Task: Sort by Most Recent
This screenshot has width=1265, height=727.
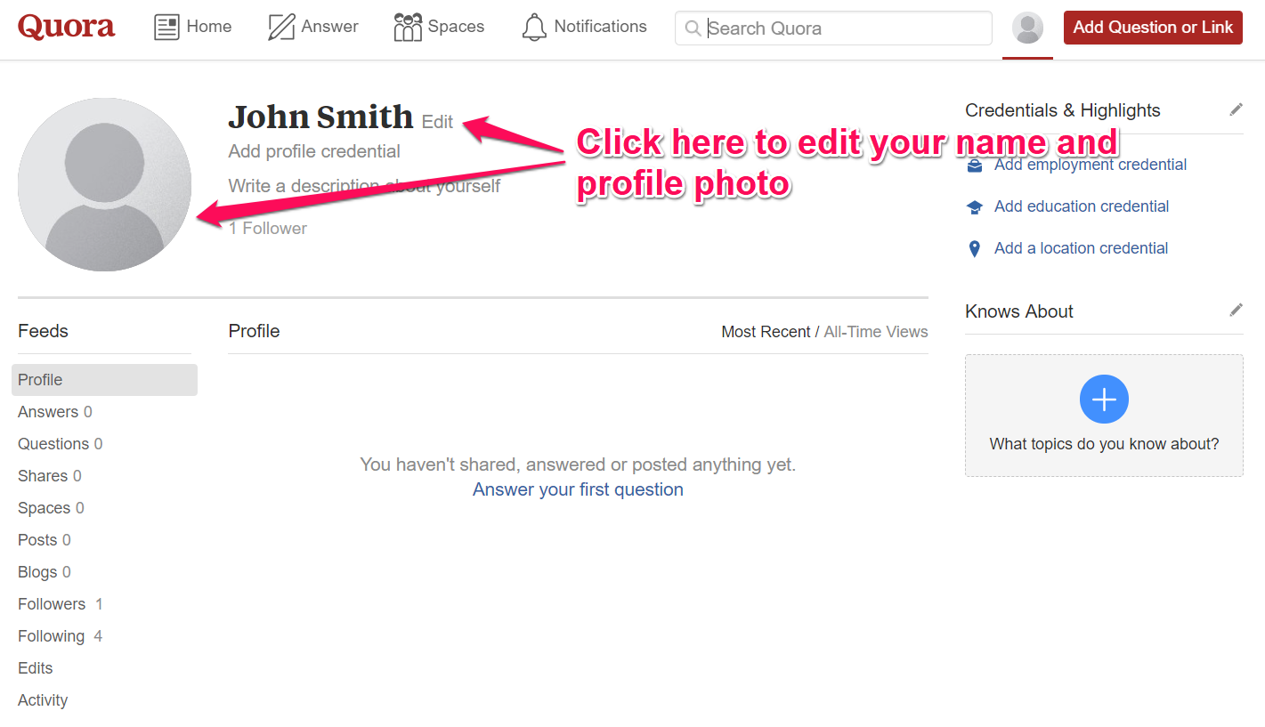Action: tap(766, 332)
